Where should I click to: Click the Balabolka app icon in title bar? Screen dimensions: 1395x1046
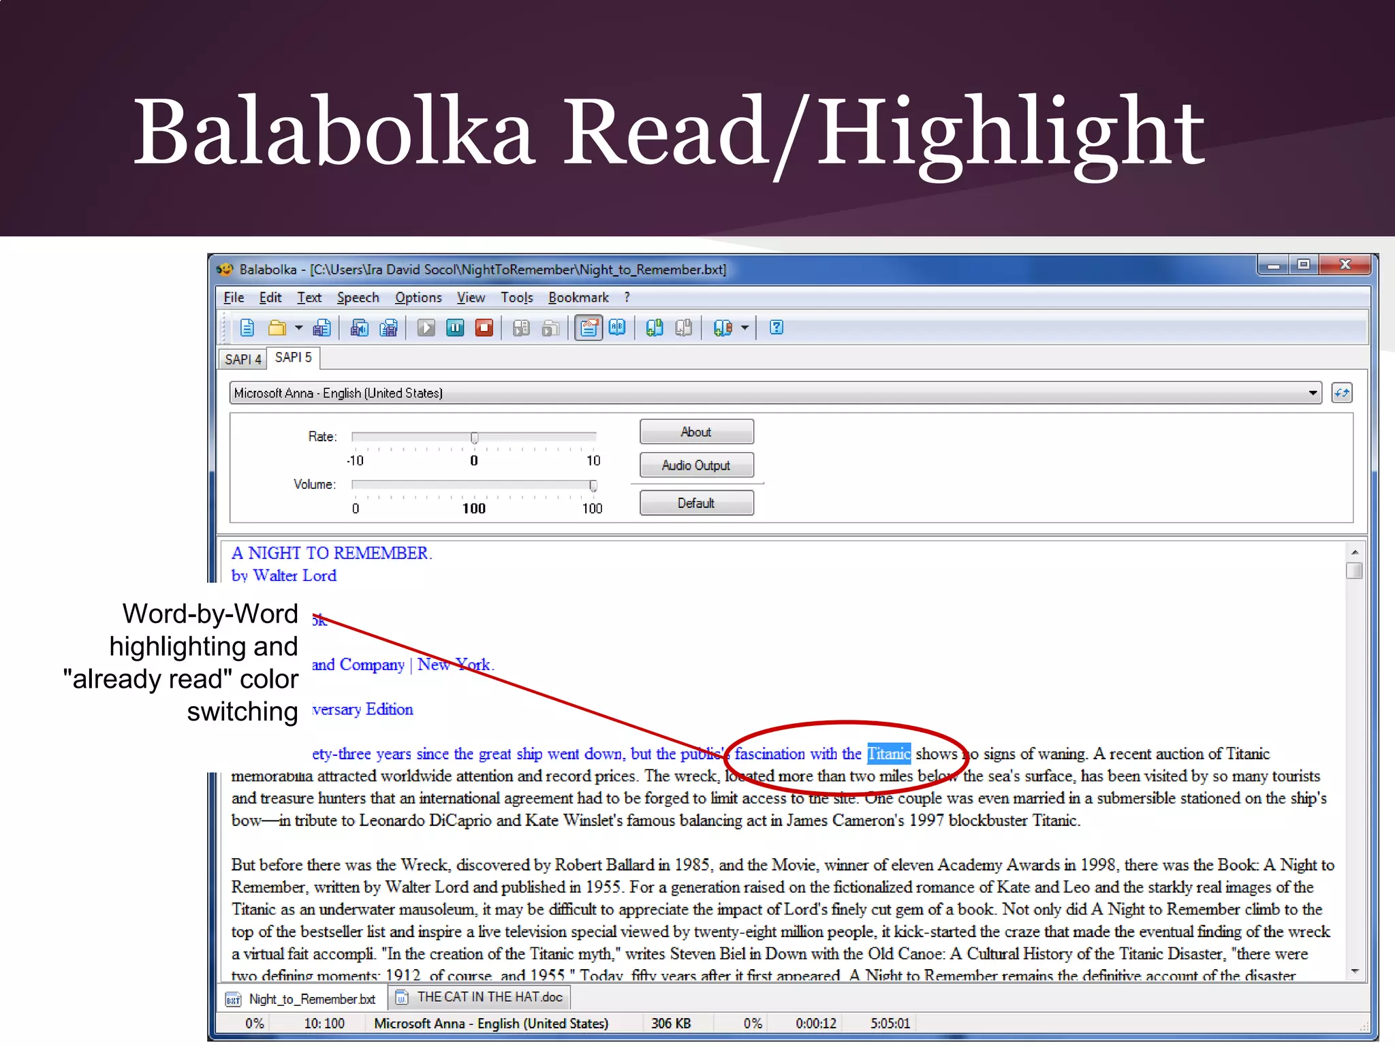[225, 270]
